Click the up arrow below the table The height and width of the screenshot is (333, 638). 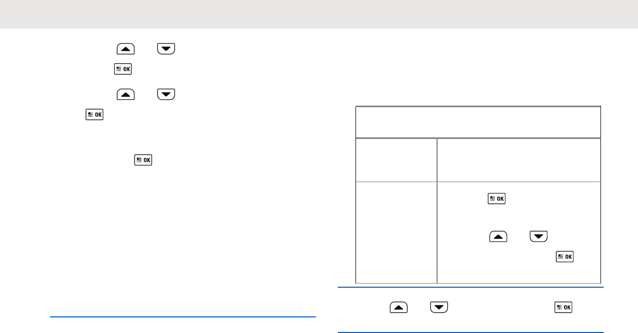398,309
